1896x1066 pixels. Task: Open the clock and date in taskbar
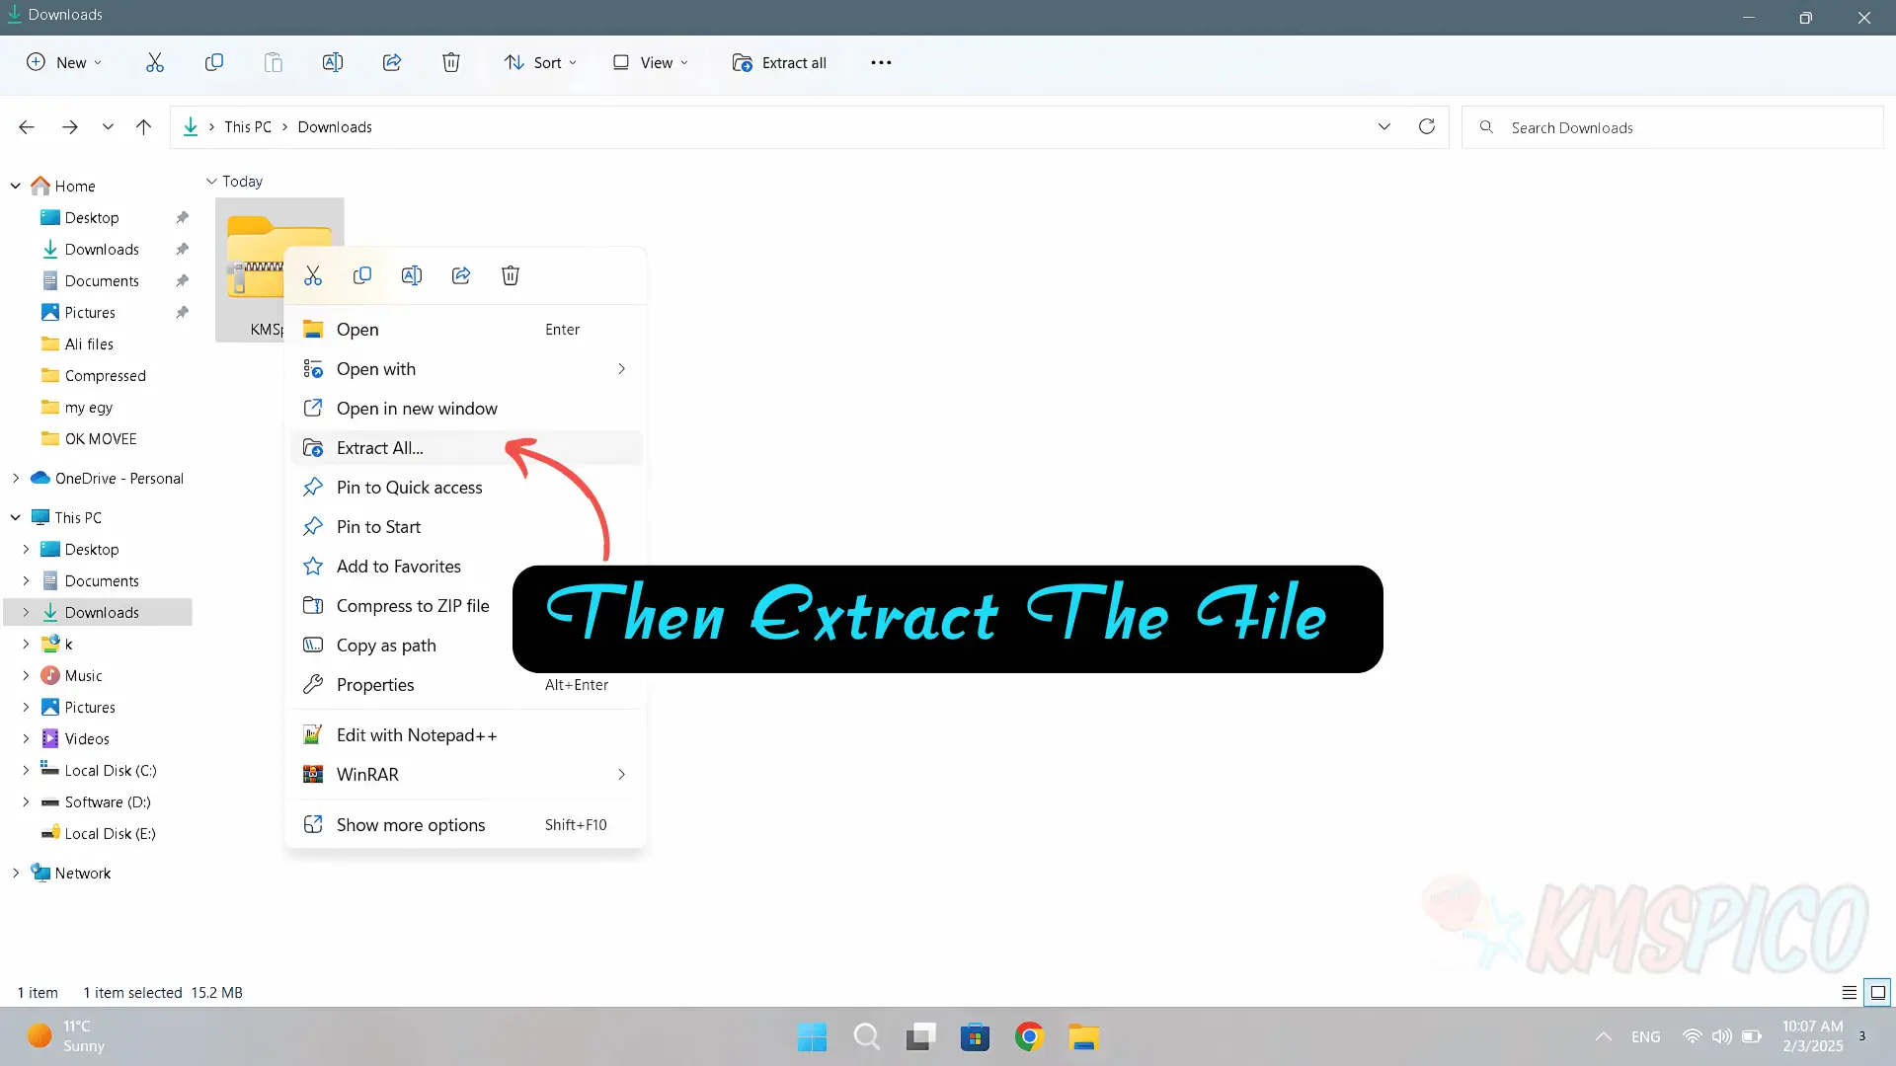[1812, 1036]
